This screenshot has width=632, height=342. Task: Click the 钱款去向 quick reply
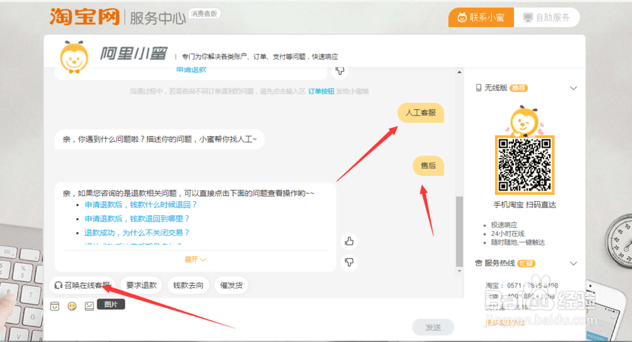pyautogui.click(x=188, y=285)
